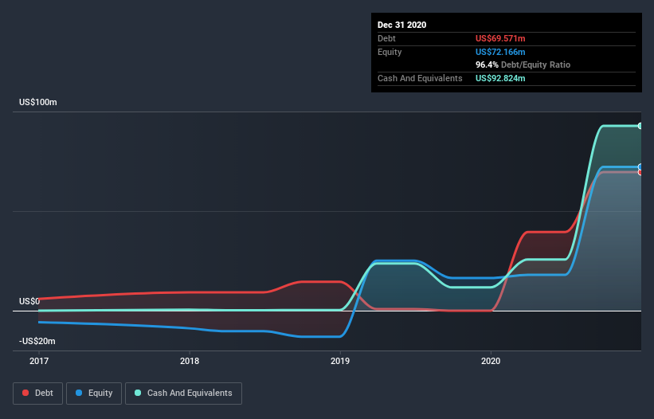Click the US$72.166m equity value
Viewport: 654px width, 419px height.
click(500, 52)
